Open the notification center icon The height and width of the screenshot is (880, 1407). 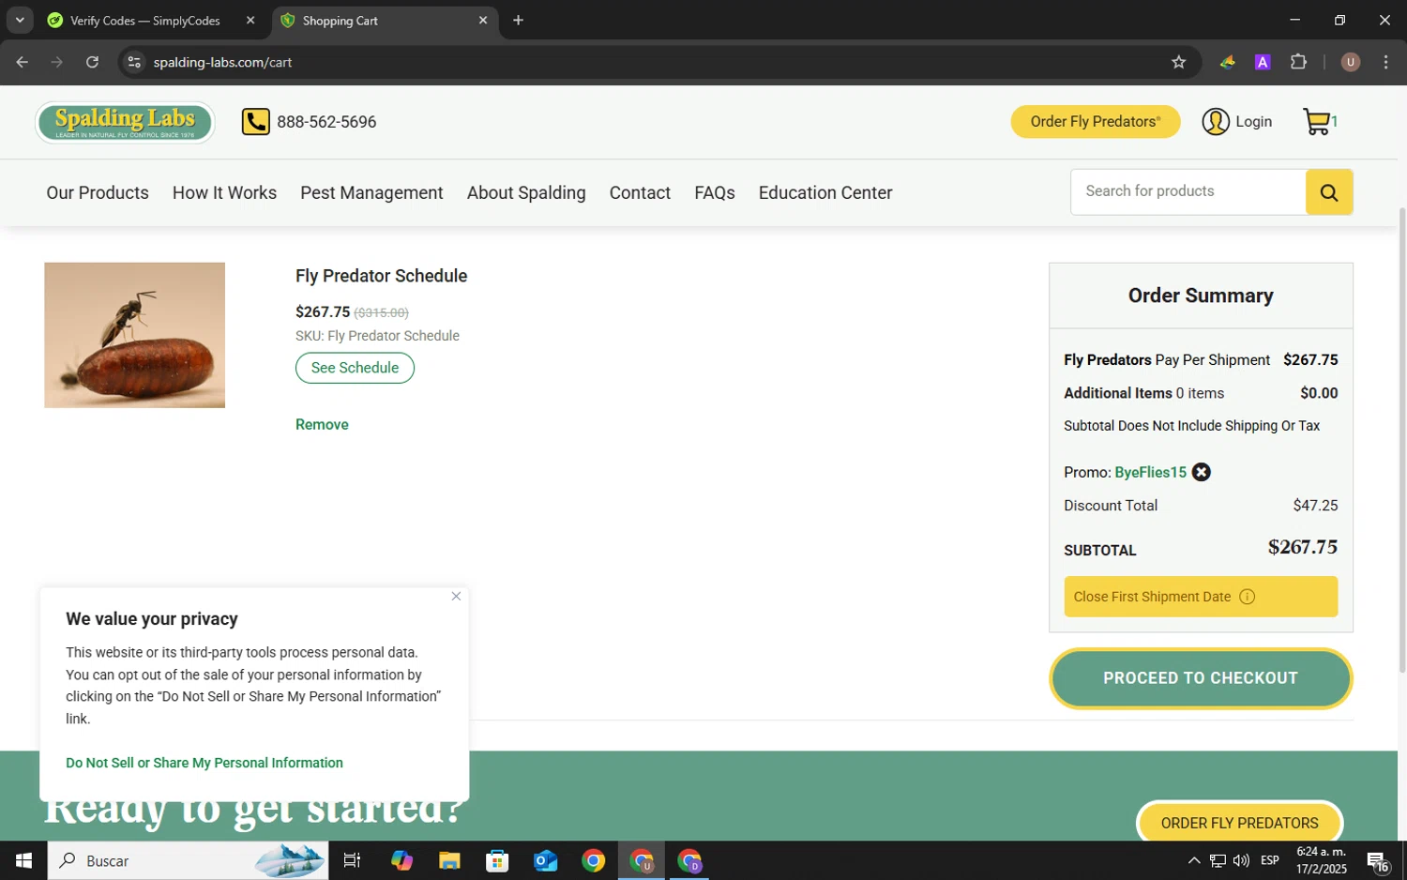pos(1378,861)
